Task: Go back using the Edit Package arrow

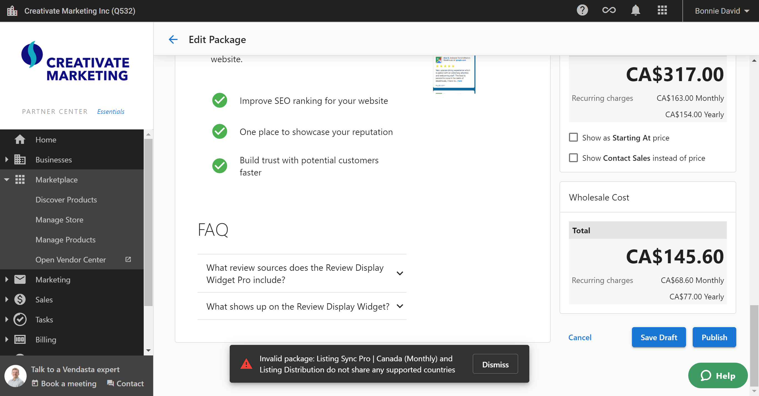Action: click(x=173, y=39)
